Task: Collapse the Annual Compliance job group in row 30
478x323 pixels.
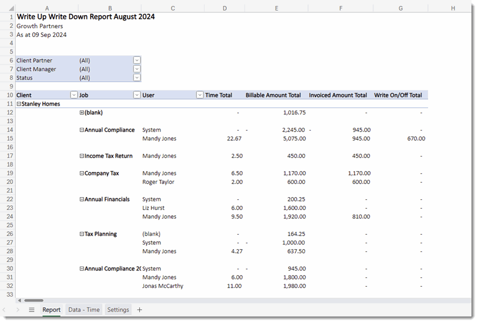Action: point(82,268)
